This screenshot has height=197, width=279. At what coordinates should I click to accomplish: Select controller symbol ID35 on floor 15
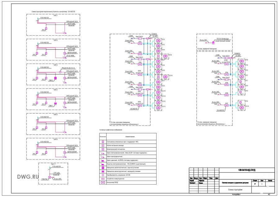226,85
